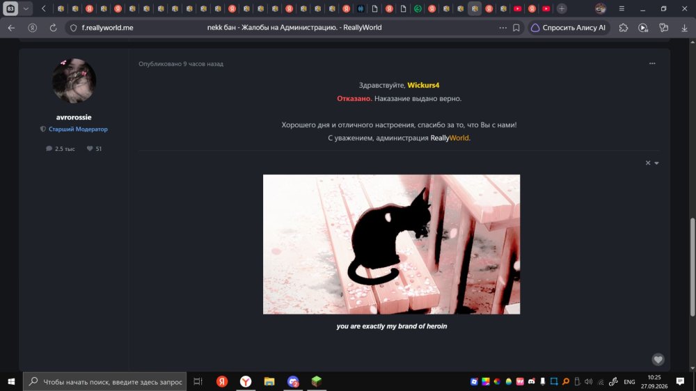Viewport: 696px width, 391px height.
Task: Click the '51' likes count
Action: [94, 149]
